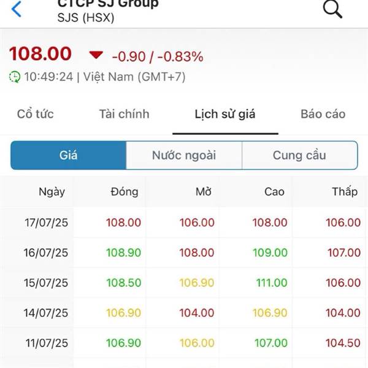Select the 15/07/25 date row
This screenshot has height=368, width=368.
pos(184,283)
